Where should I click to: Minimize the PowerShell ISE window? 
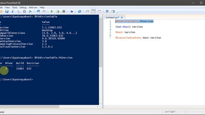tap(193, 3)
